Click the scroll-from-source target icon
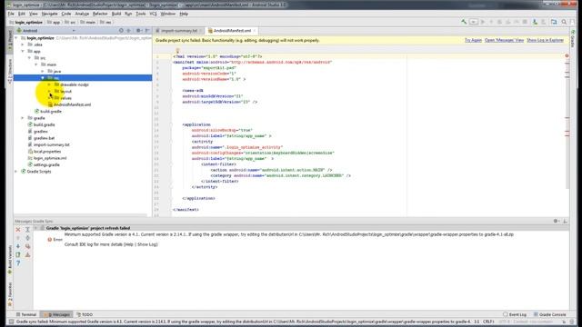Screen dimensions: 582x327 (121, 30)
